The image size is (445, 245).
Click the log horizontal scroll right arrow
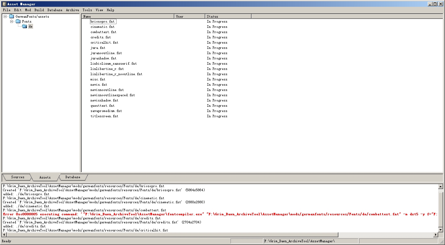click(436, 235)
